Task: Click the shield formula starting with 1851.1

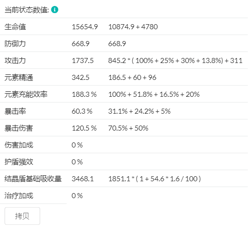Action: [154, 179]
